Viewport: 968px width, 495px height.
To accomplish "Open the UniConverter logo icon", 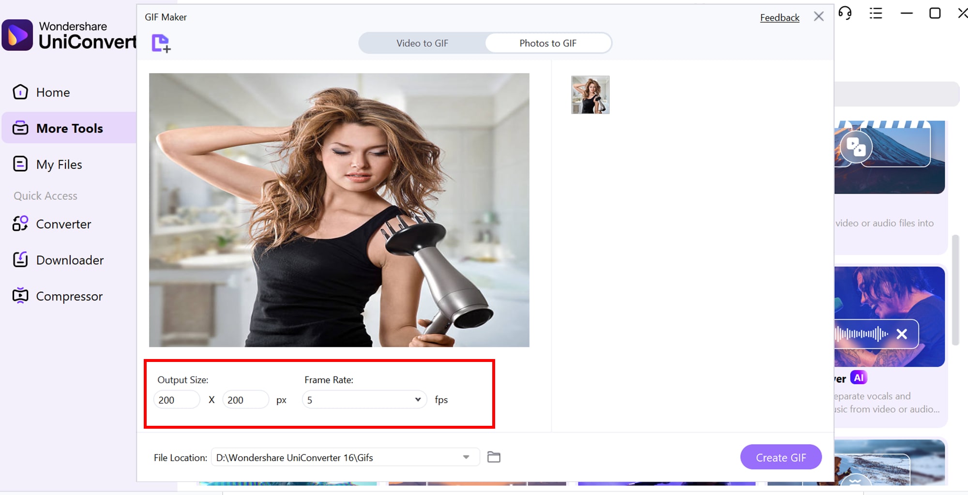I will point(17,35).
